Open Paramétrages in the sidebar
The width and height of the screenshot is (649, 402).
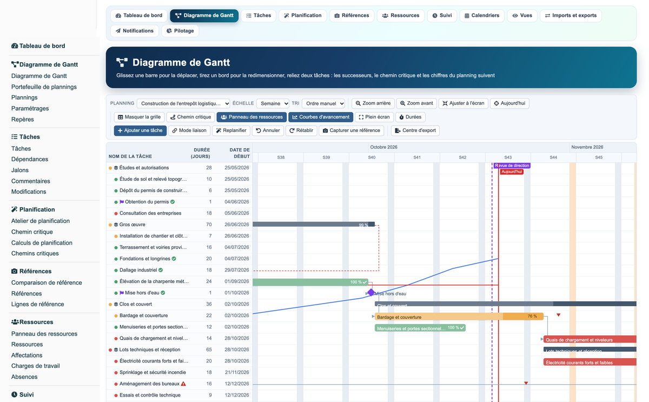point(30,108)
